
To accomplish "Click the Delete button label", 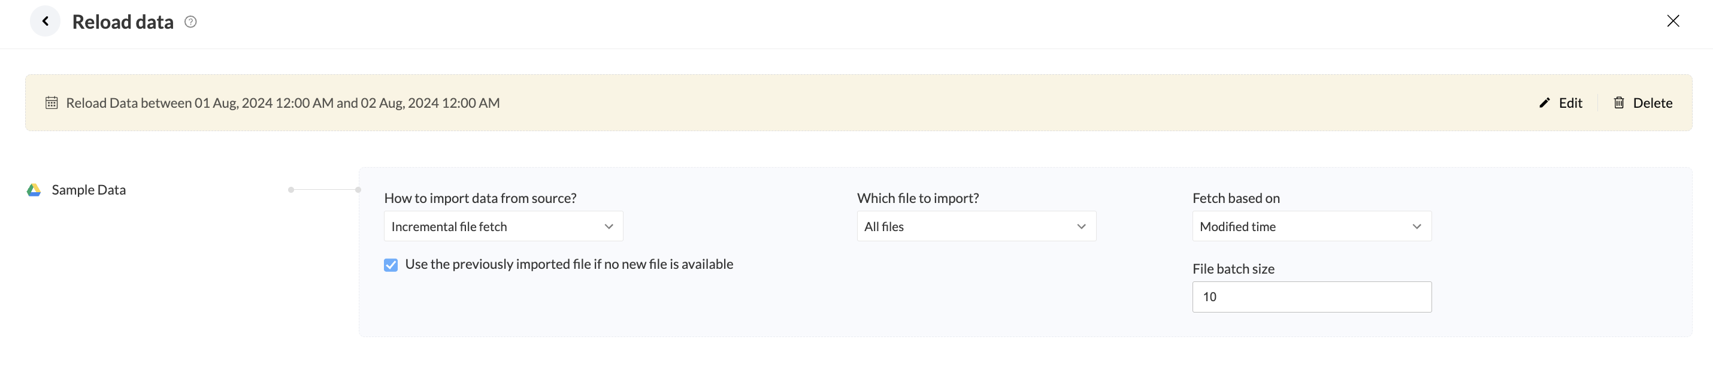I will [x=1653, y=103].
